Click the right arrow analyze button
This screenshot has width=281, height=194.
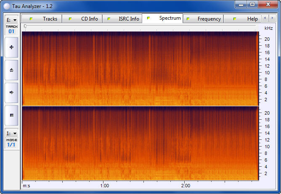click(x=11, y=92)
